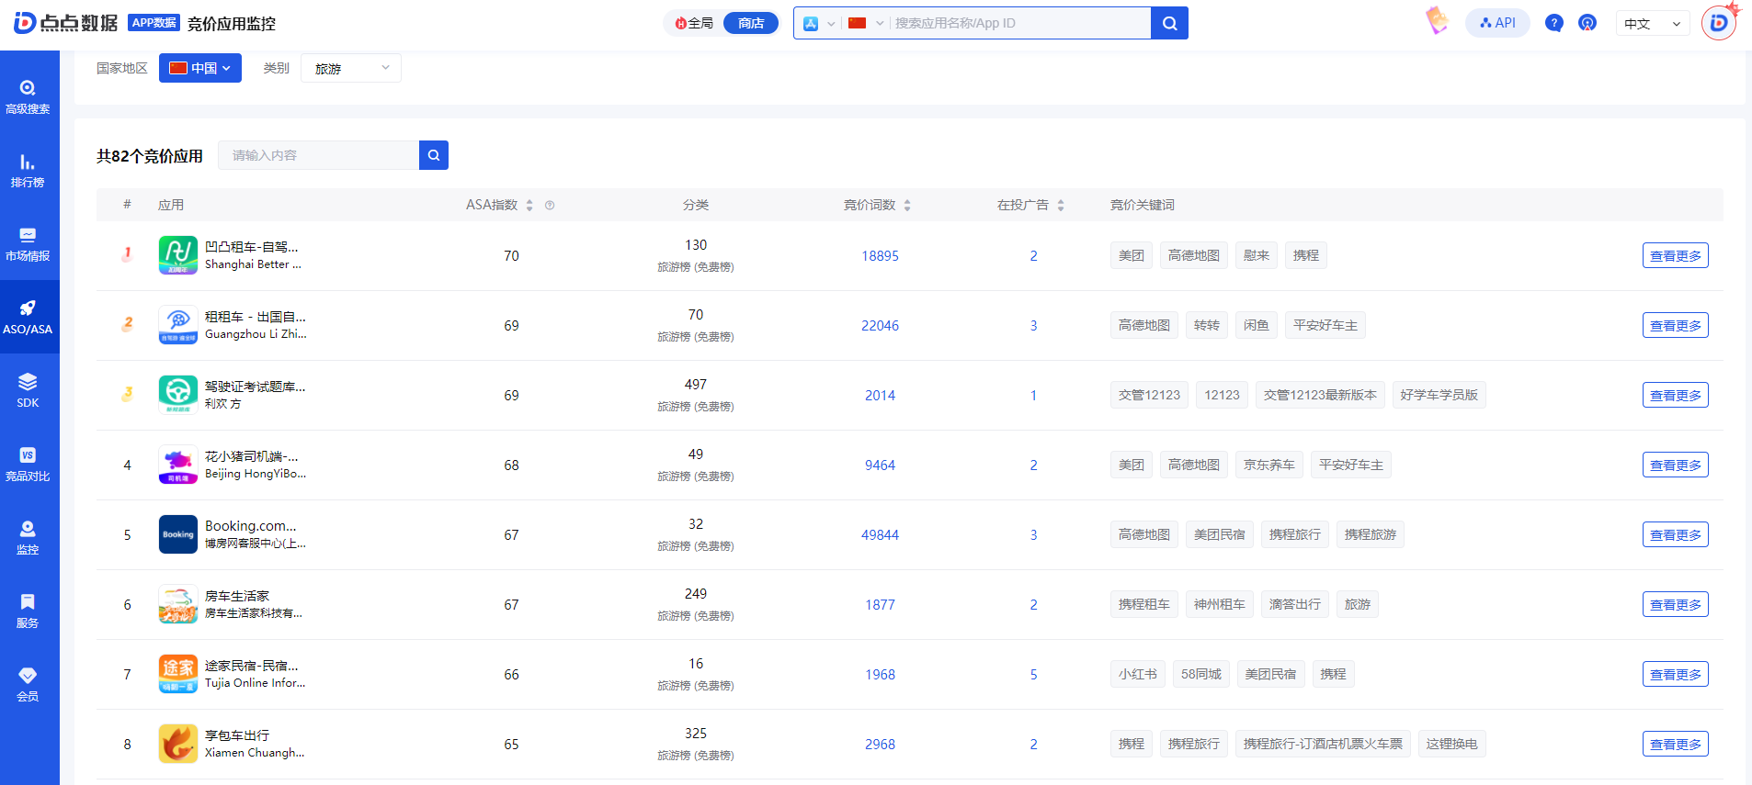Open the user avatar profile icon
Image resolution: width=1752 pixels, height=785 pixels.
[x=1718, y=23]
